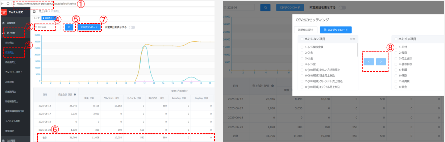Click the left-arrow transfer button in CSV dialog

pos(369,62)
